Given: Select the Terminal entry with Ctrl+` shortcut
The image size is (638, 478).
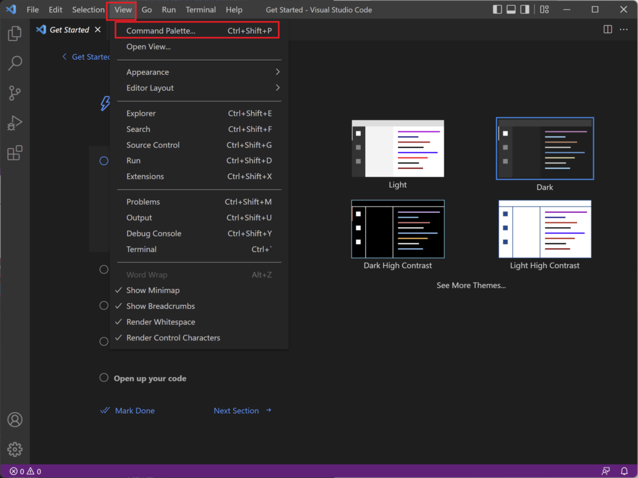Looking at the screenshot, I should click(x=199, y=250).
